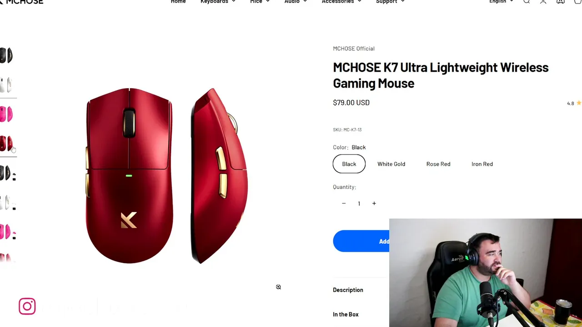This screenshot has width=582, height=327.
Task: Increase quantity with plus icon
Action: [374, 203]
